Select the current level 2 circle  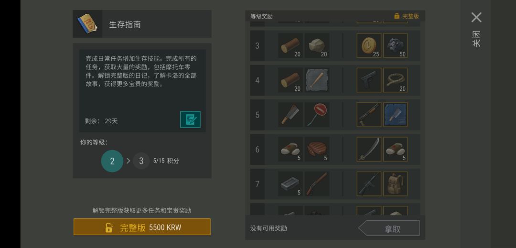point(112,161)
